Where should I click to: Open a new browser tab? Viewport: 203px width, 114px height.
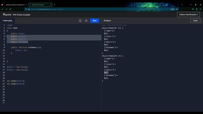pyautogui.click(x=54, y=5)
